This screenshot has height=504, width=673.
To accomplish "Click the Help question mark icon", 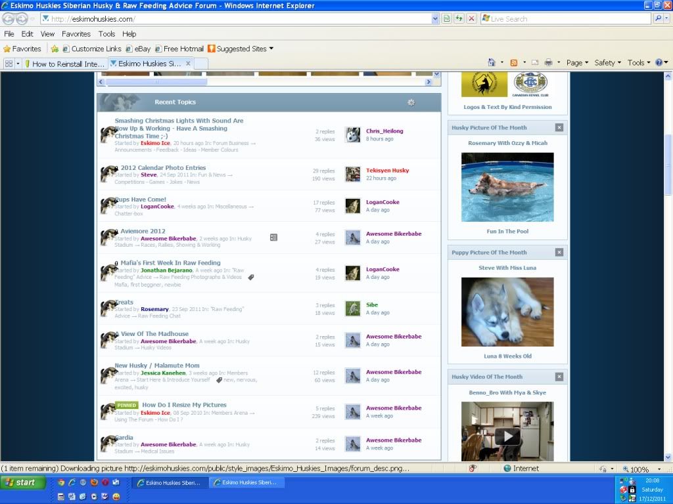I will coord(659,62).
